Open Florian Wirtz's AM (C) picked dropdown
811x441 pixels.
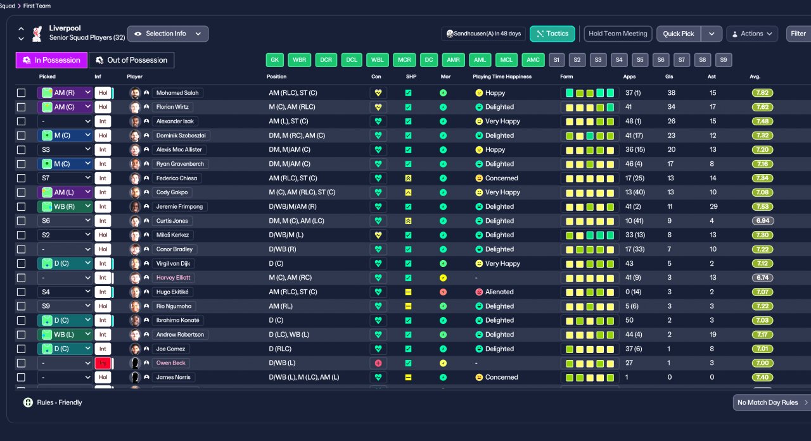[x=65, y=107]
